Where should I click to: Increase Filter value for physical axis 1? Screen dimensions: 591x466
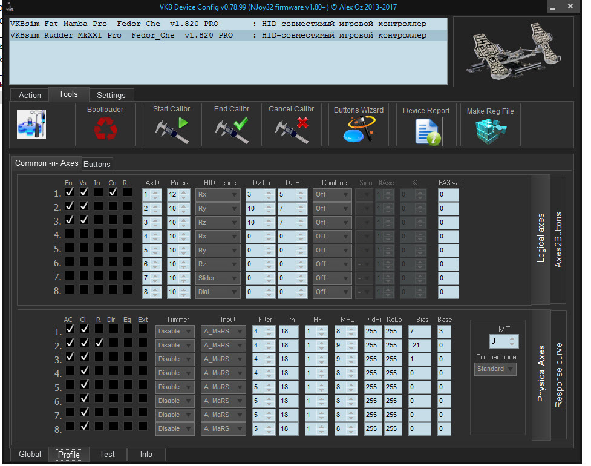(x=269, y=329)
